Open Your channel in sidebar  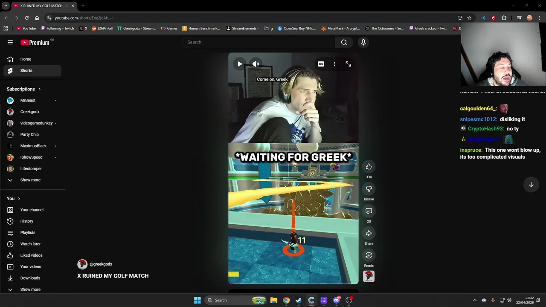click(x=32, y=210)
